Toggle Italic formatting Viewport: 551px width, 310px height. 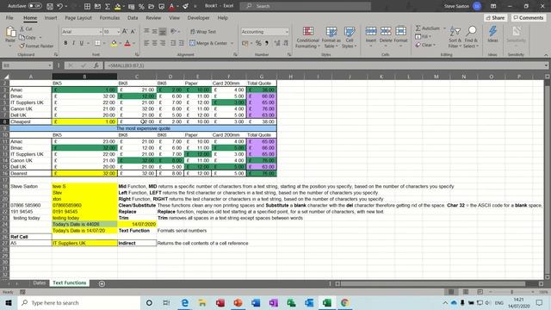73,43
